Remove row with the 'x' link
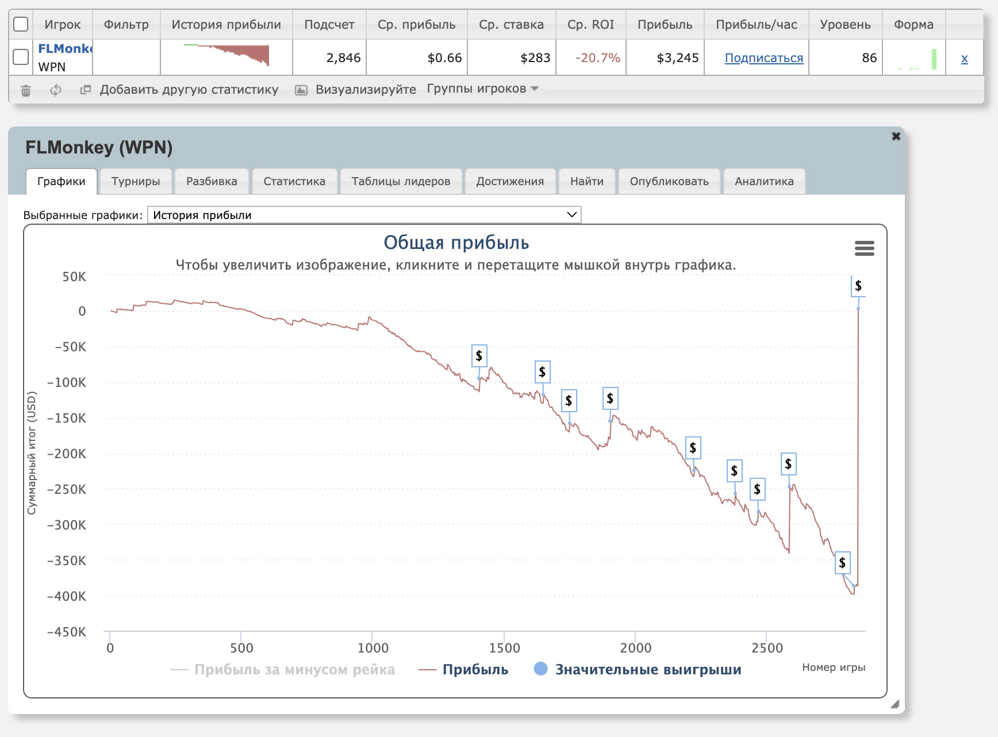 (964, 58)
